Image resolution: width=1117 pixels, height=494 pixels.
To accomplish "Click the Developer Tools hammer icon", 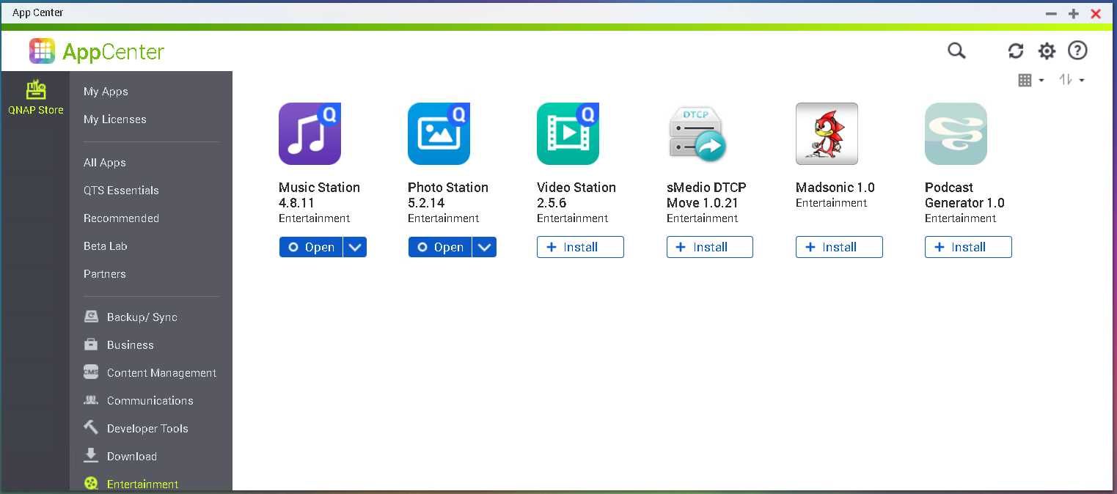I will (x=91, y=427).
